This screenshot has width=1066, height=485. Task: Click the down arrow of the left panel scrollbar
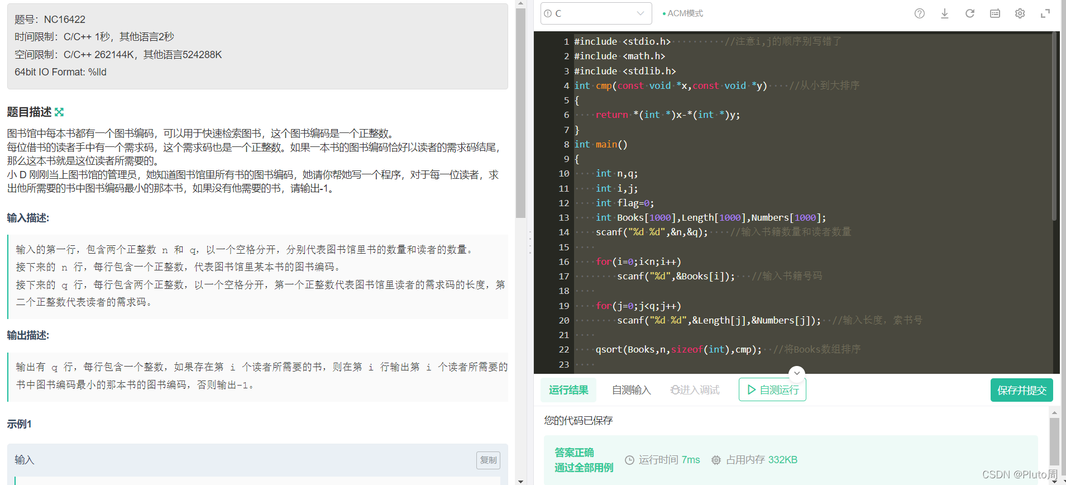tap(520, 481)
